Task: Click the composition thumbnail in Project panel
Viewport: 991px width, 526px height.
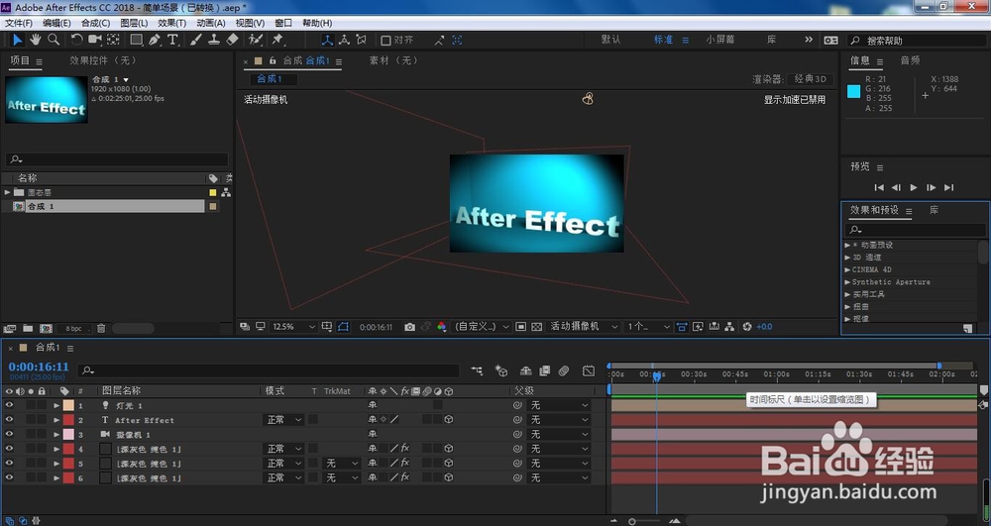Action: [x=47, y=99]
